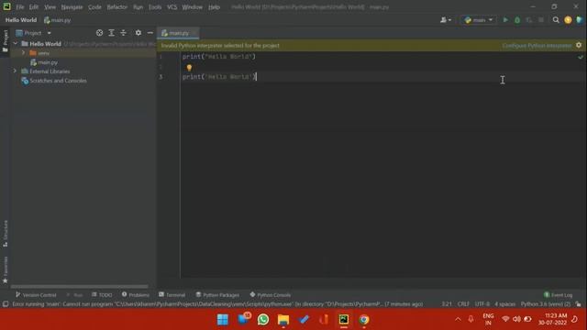This screenshot has height=330, width=587.
Task: Open the Project view dropdown
Action: click(34, 33)
